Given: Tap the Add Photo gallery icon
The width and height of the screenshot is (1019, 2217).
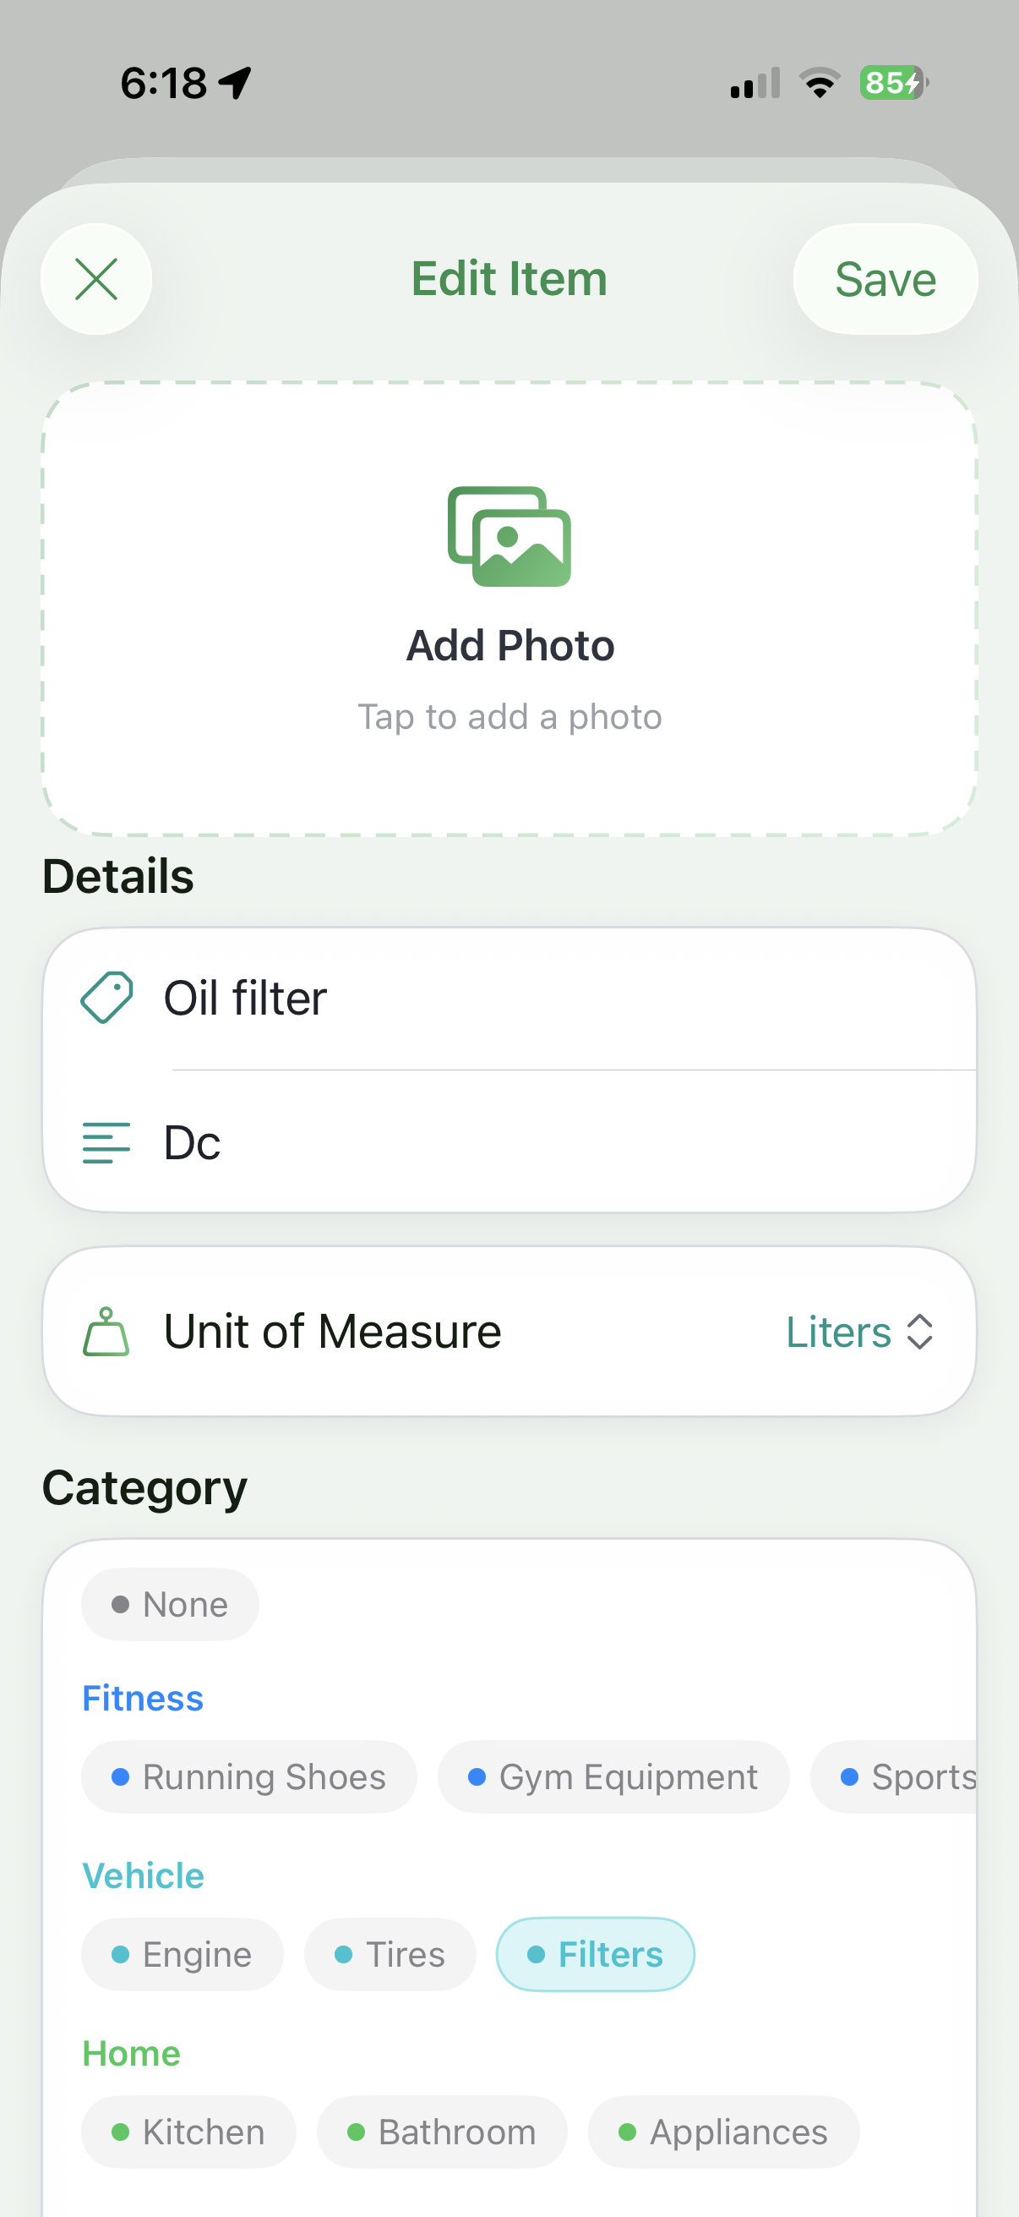Looking at the screenshot, I should [x=509, y=536].
